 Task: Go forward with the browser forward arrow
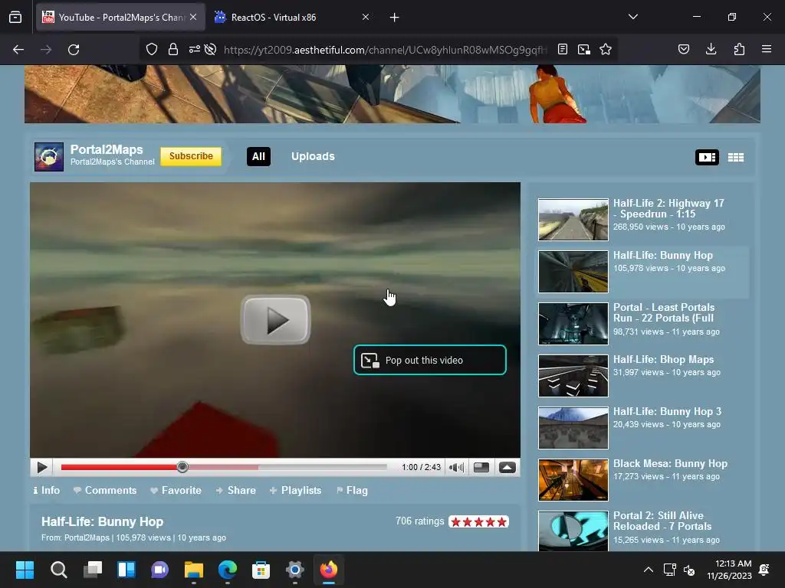click(46, 50)
